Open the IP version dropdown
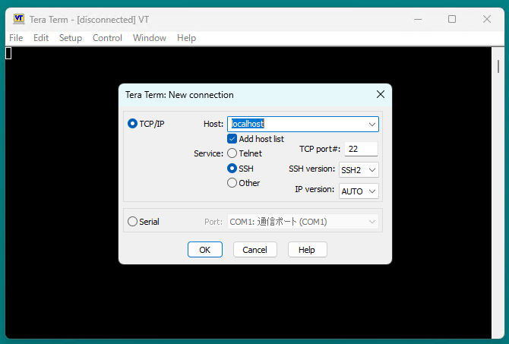The image size is (509, 344). coord(359,191)
